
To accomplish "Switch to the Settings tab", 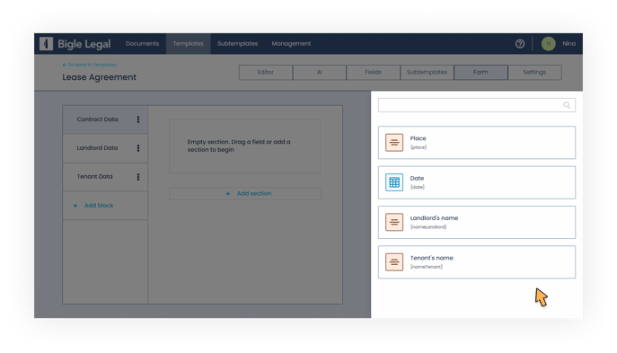I will click(x=534, y=73).
